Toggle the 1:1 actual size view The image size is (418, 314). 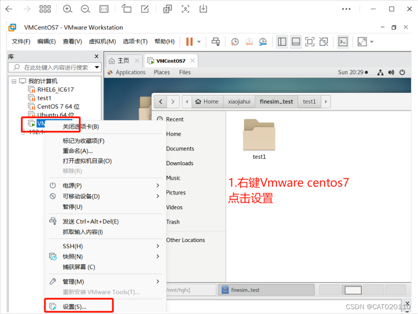[x=104, y=9]
